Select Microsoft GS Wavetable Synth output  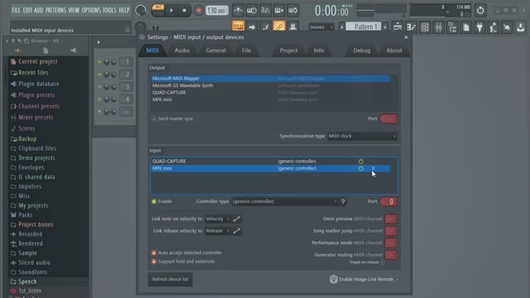pos(183,86)
